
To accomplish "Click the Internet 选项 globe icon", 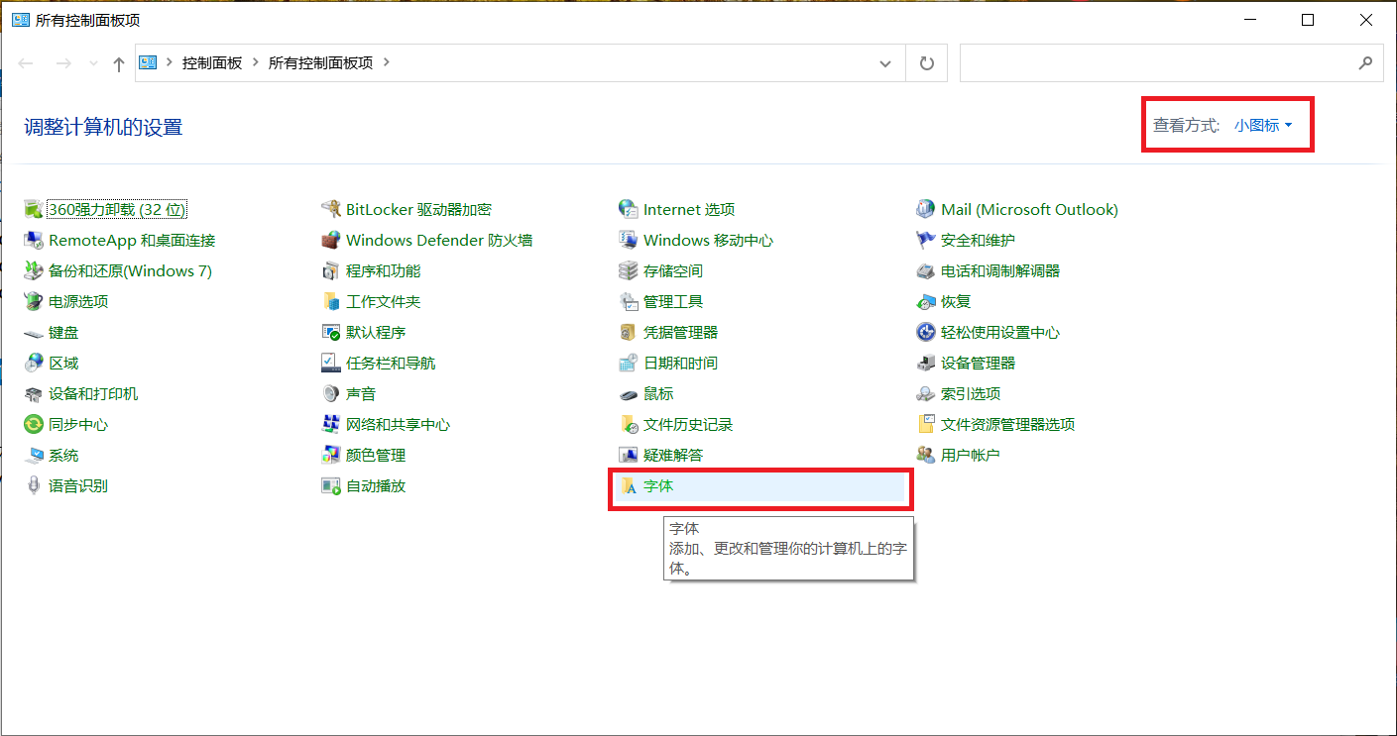I will point(628,209).
